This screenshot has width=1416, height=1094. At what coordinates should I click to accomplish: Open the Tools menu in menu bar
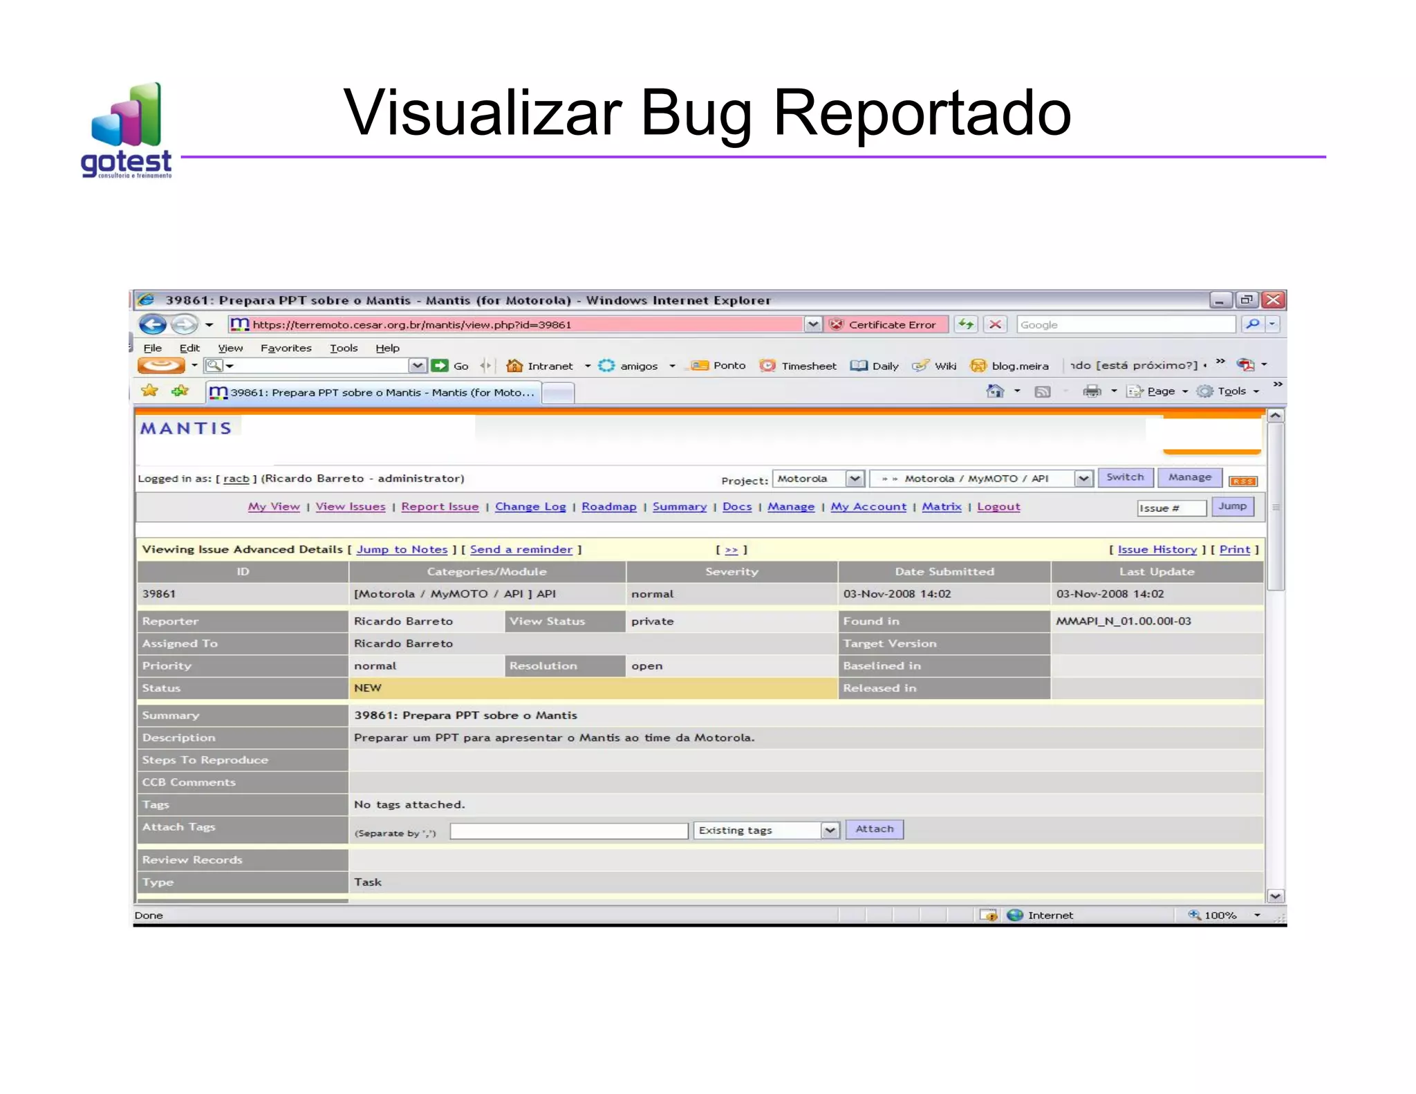click(x=344, y=348)
